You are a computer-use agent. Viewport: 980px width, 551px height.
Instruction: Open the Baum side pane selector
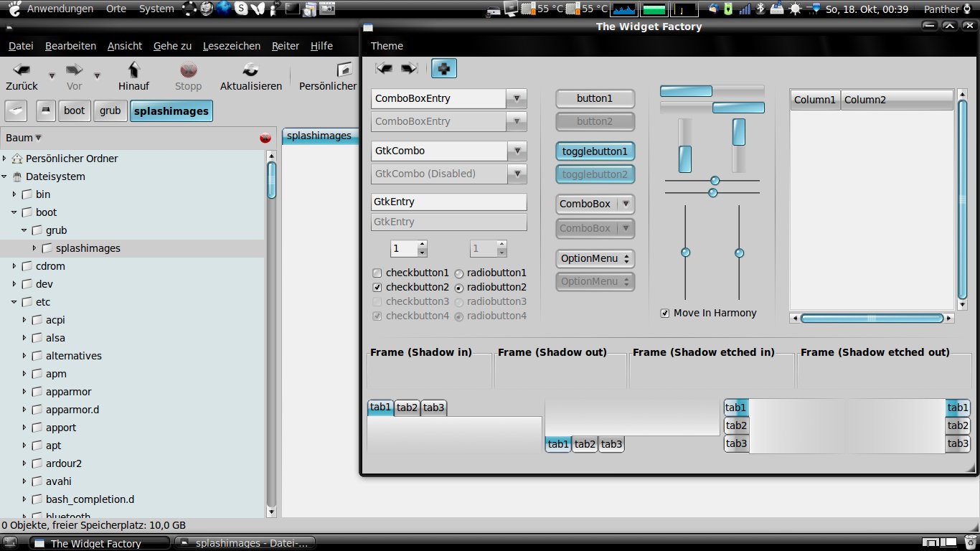[x=24, y=138]
